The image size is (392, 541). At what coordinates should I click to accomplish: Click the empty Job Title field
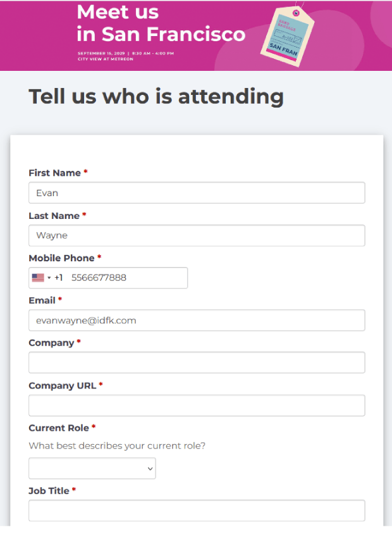197,511
